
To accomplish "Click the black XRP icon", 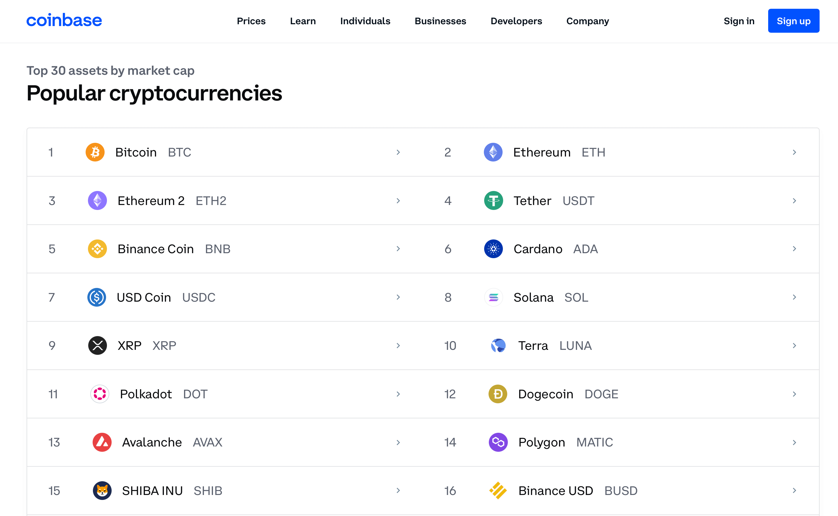I will [x=97, y=346].
